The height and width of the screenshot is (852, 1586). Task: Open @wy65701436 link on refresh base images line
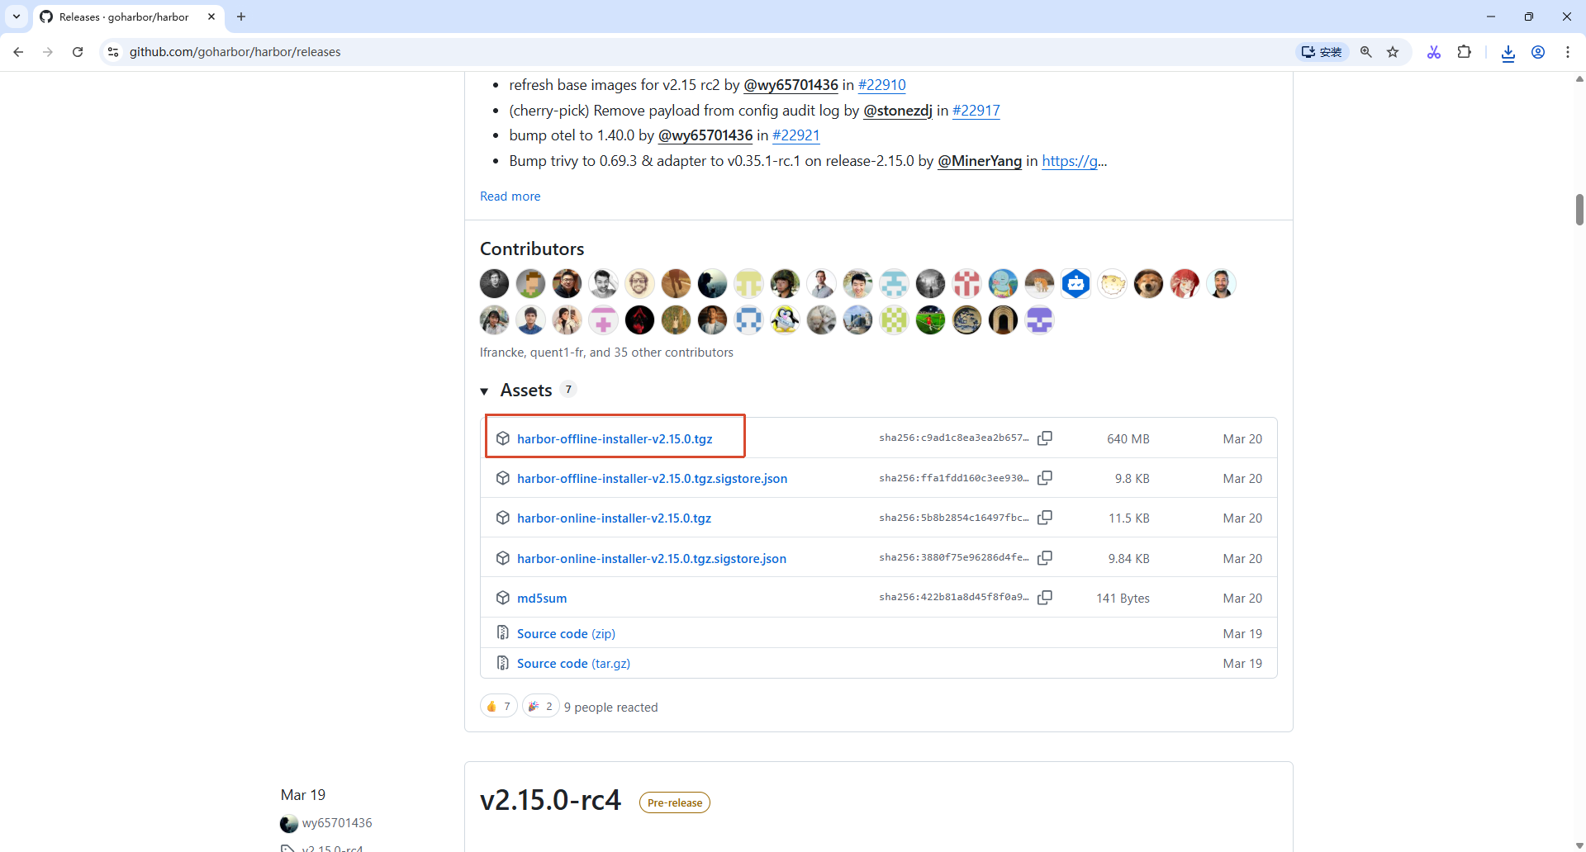click(791, 85)
